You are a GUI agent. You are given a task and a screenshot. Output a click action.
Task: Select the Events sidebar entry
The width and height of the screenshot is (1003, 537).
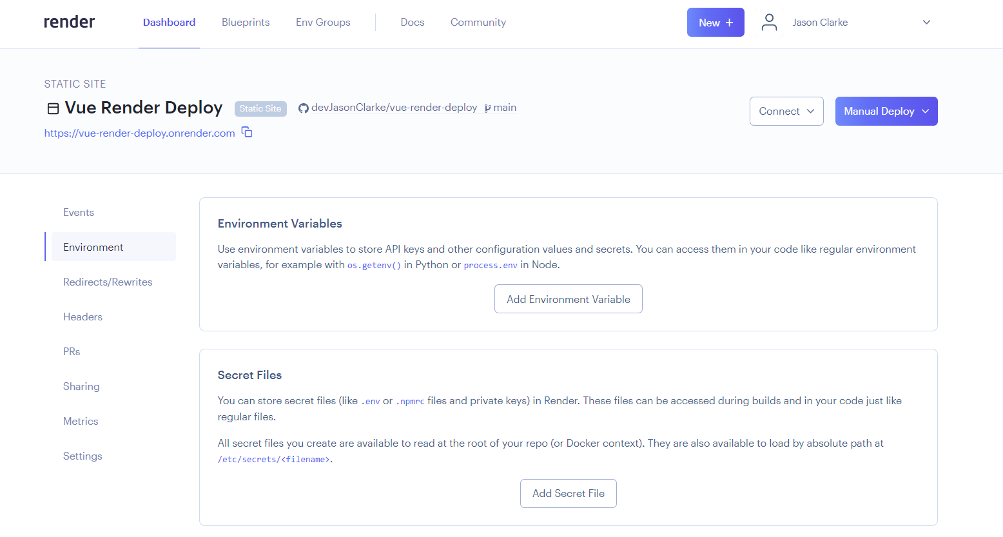pos(78,212)
